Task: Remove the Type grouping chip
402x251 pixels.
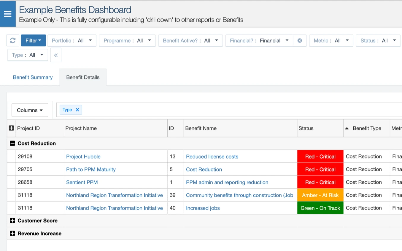Action: (x=77, y=110)
